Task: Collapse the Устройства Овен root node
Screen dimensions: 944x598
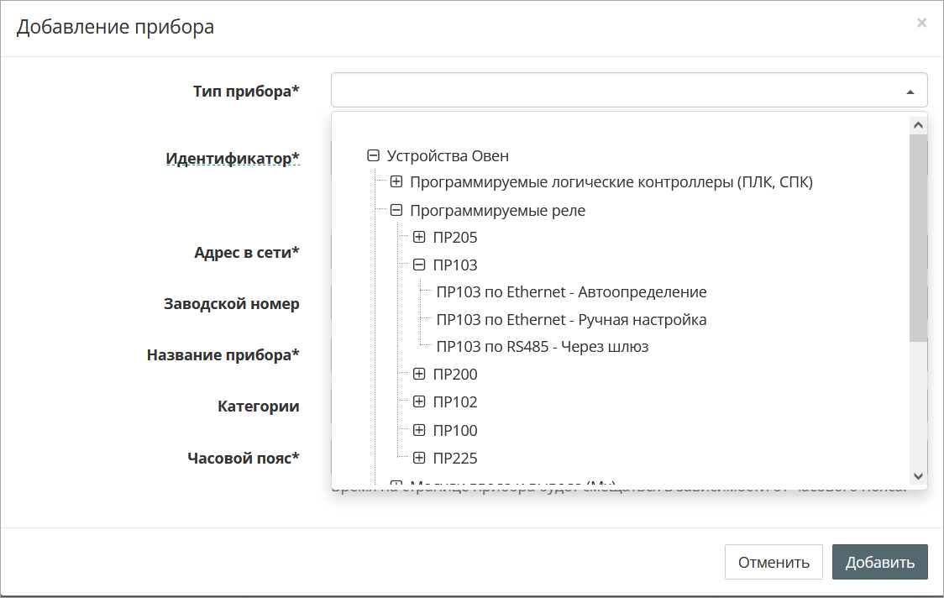Action: tap(374, 155)
